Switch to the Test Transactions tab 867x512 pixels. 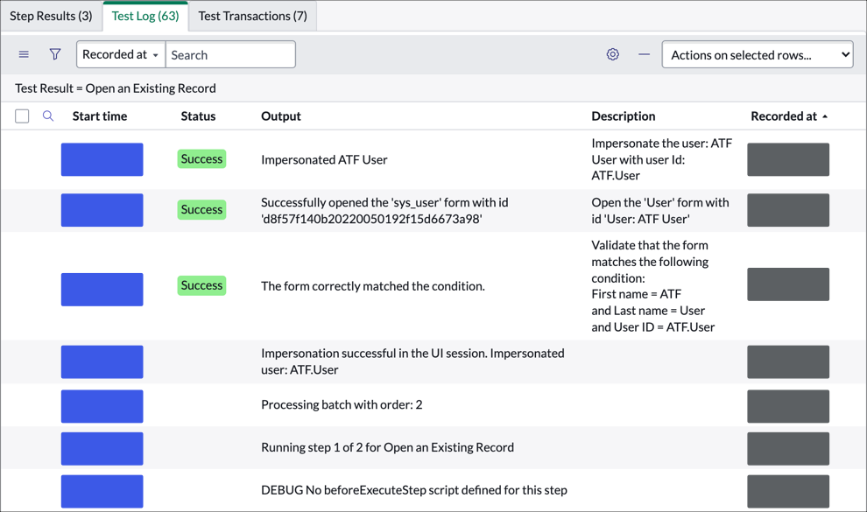point(252,16)
